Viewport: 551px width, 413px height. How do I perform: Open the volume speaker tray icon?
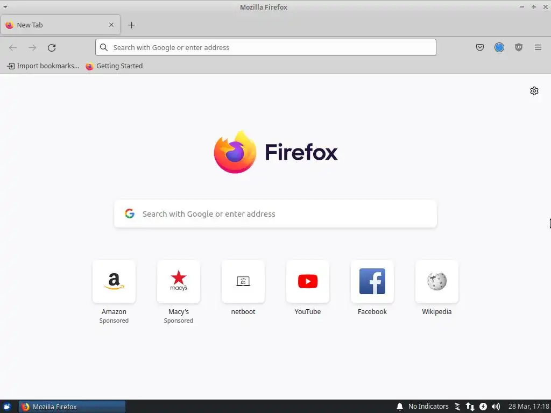(x=496, y=407)
